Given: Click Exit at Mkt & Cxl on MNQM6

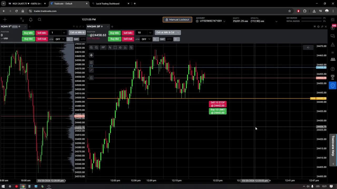Looking at the screenshot, I should [x=165, y=33].
